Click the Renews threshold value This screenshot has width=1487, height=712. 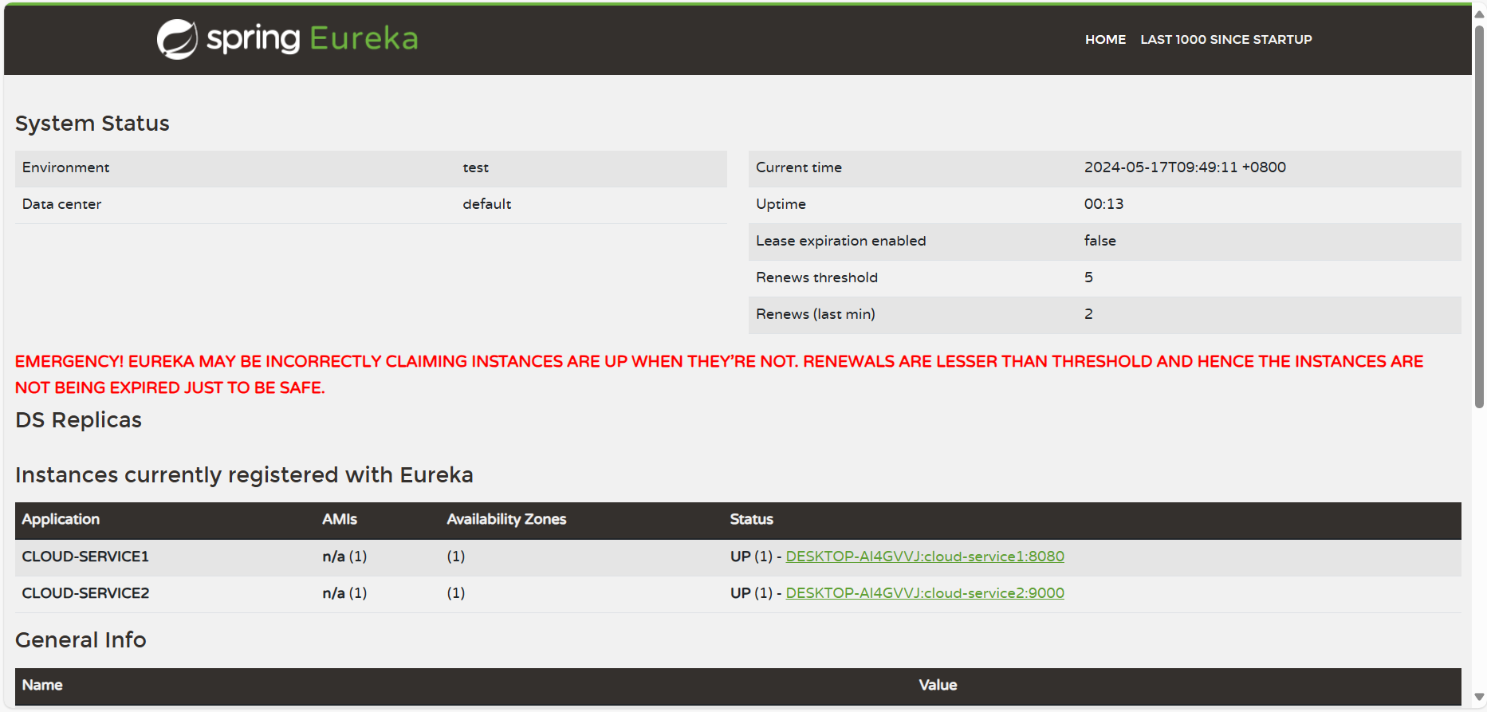point(1088,277)
